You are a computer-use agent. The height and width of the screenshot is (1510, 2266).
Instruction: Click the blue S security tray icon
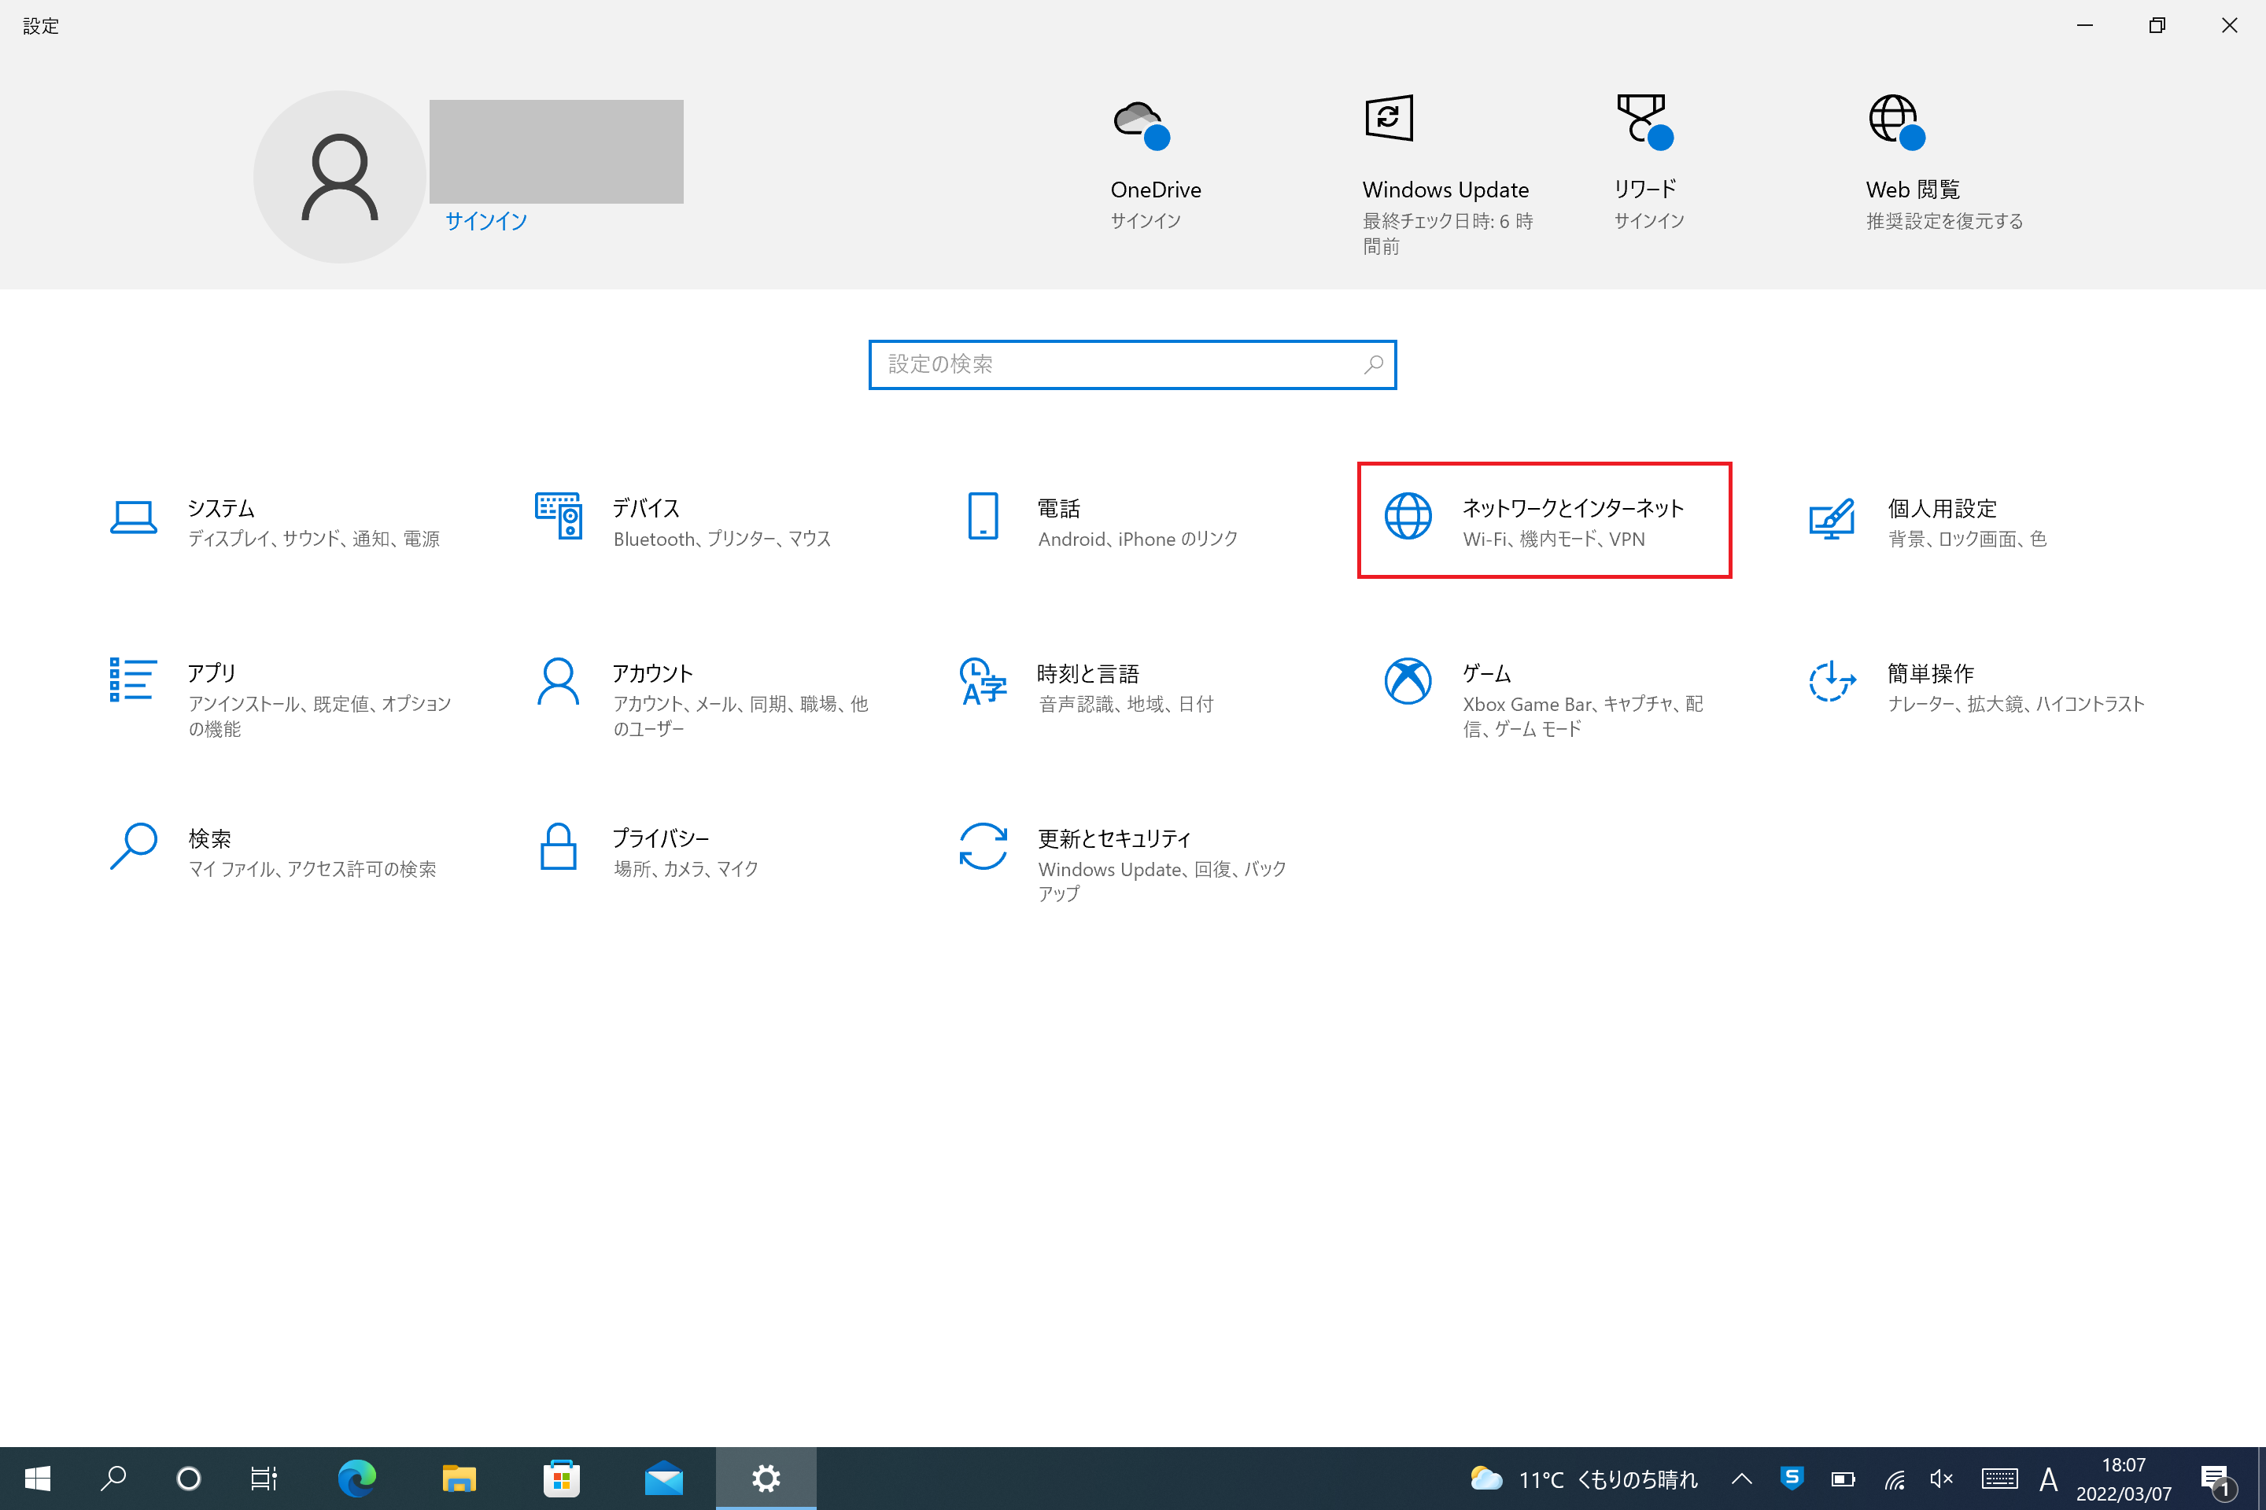point(1792,1479)
